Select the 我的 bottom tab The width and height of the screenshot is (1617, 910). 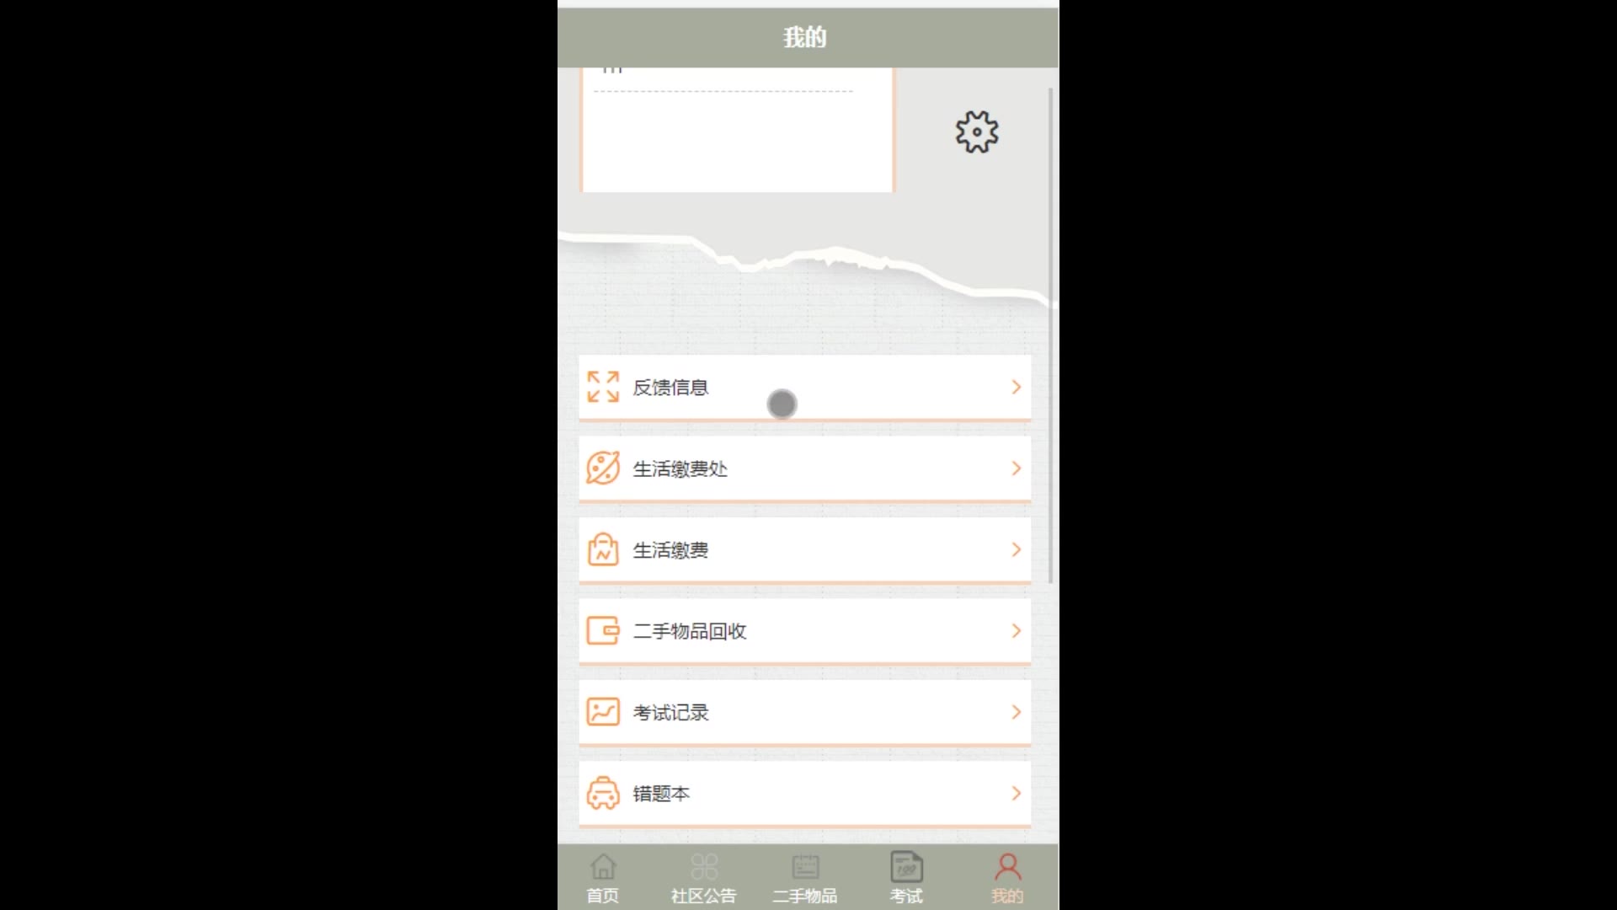[x=1007, y=878]
